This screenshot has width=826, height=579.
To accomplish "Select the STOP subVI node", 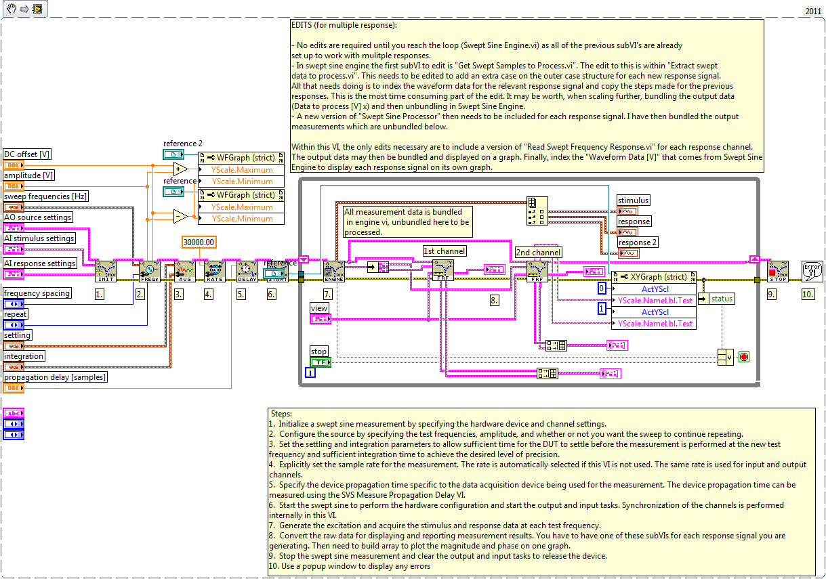I will pos(778,271).
